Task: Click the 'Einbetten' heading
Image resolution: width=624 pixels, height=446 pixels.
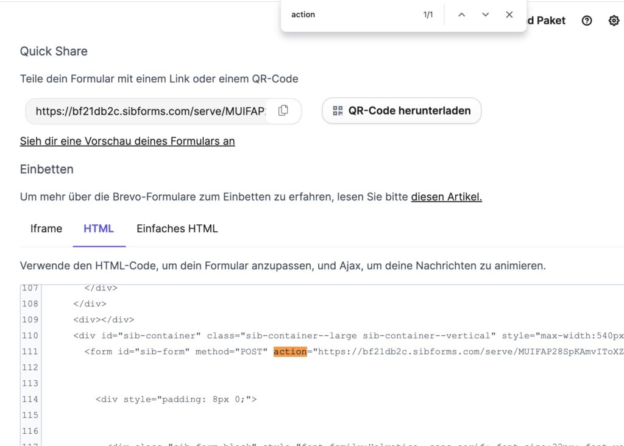Action: coord(46,169)
